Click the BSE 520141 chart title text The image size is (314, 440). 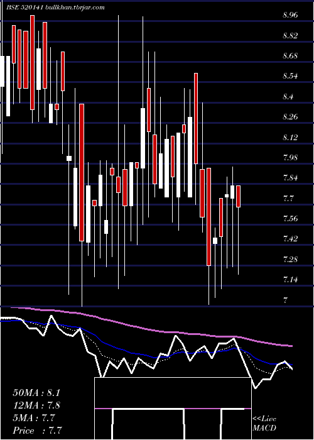[x=55, y=8]
